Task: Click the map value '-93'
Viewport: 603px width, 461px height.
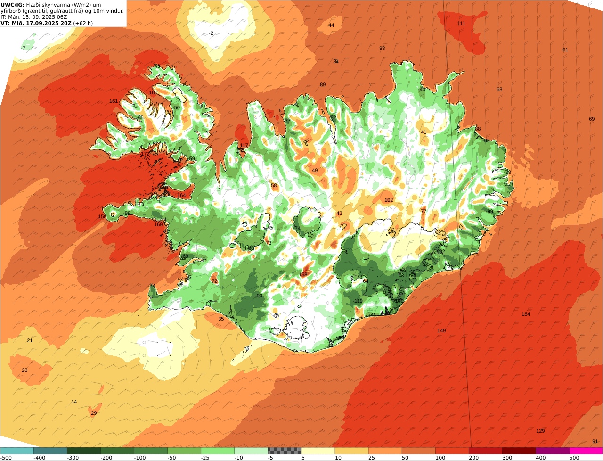Action: click(x=259, y=296)
